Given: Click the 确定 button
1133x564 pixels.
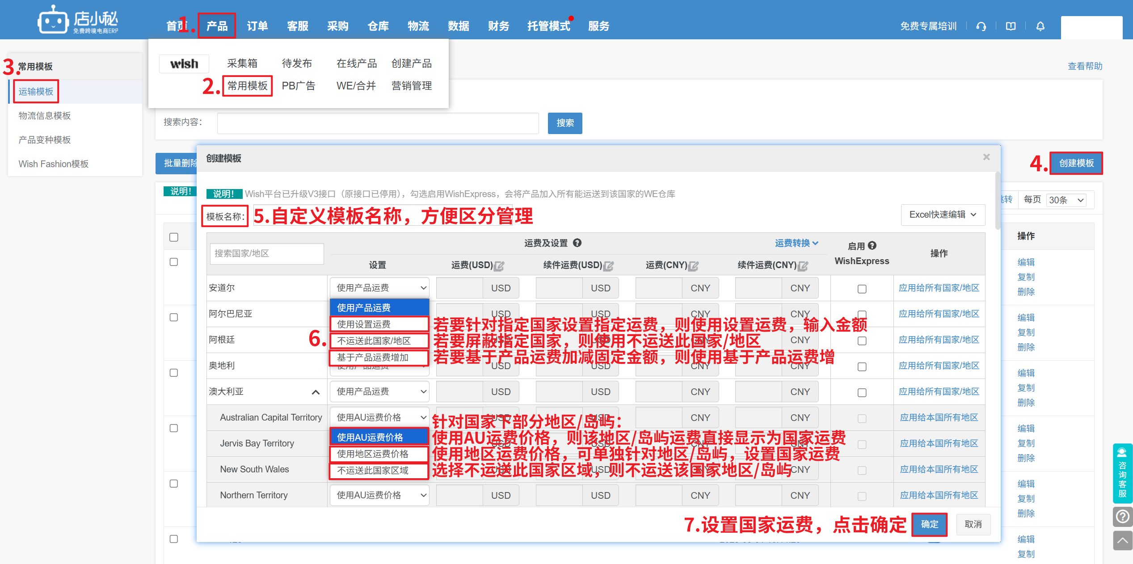Looking at the screenshot, I should [929, 524].
